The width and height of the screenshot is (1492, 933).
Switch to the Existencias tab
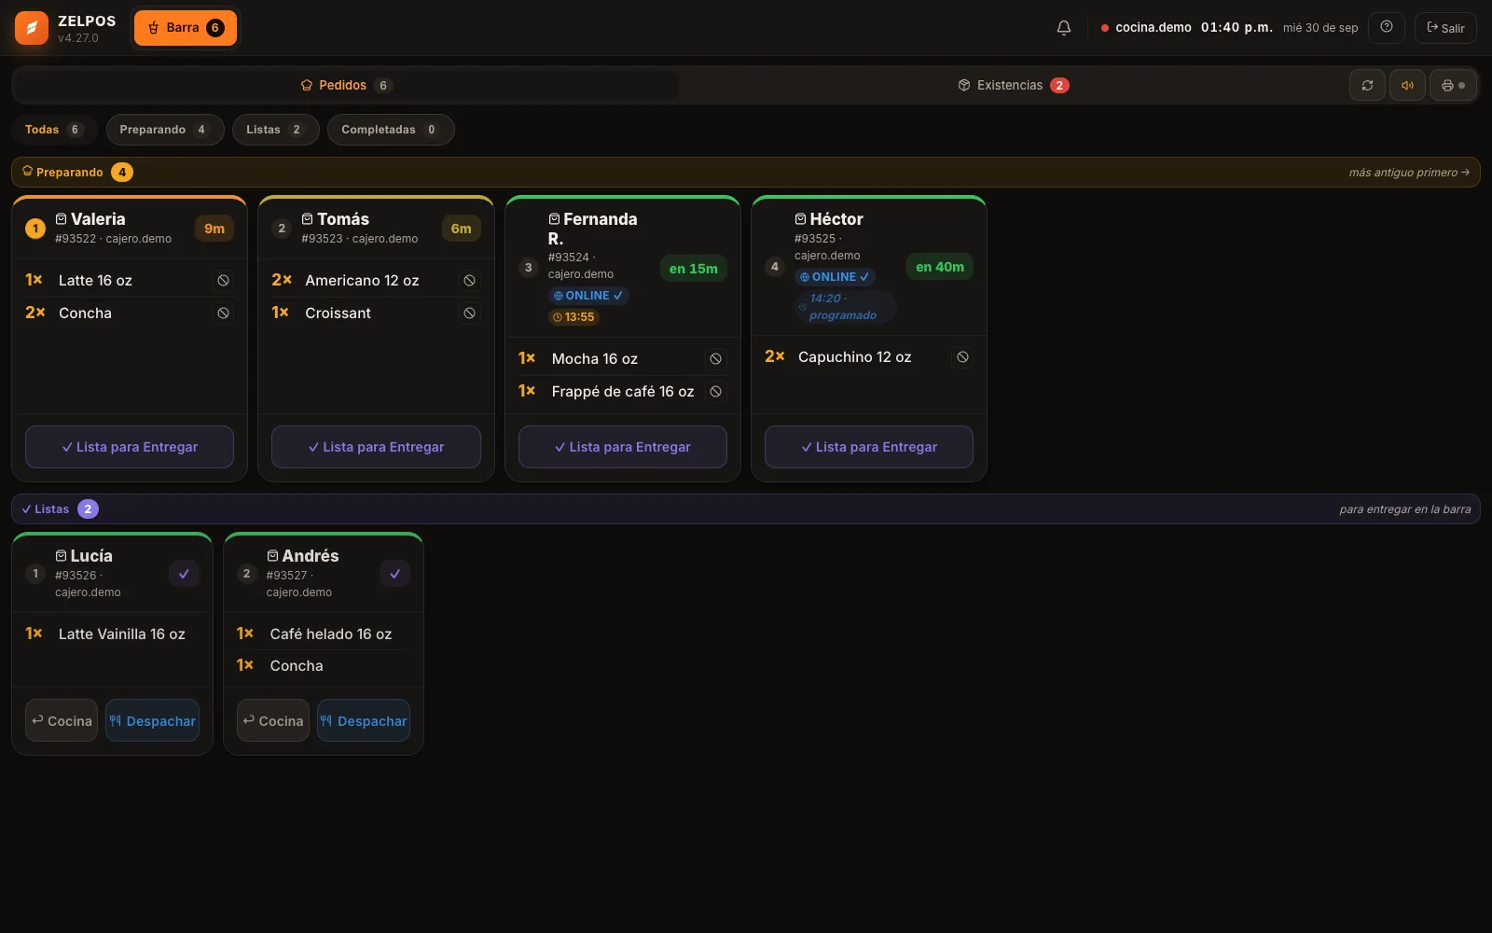[1013, 85]
